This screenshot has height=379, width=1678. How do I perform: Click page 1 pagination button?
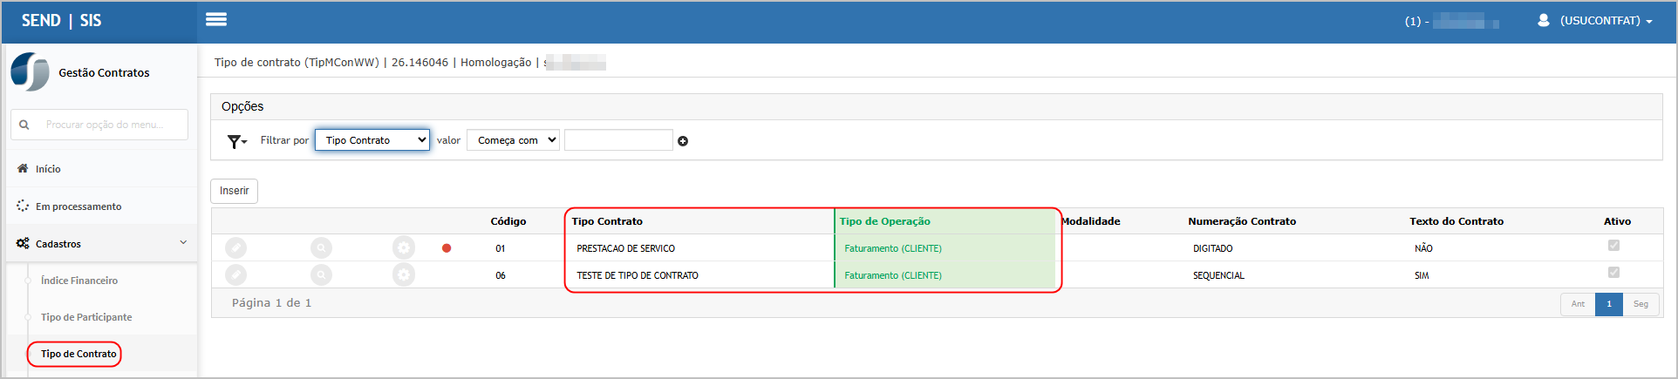(x=1609, y=304)
